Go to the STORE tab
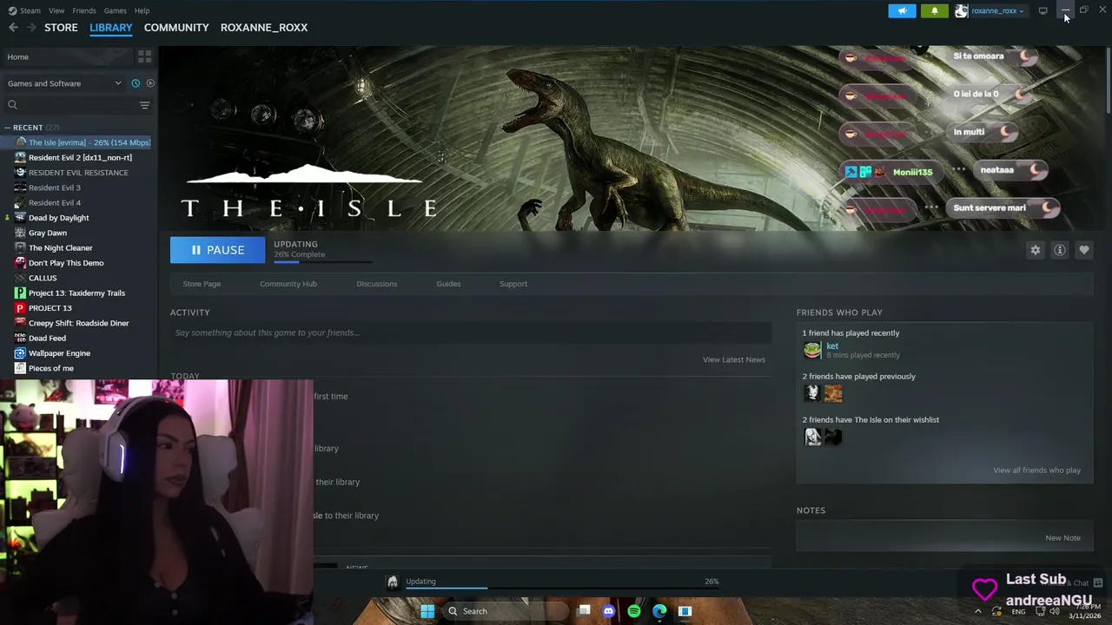Screen dimensions: 1112x625 pyautogui.click(x=61, y=28)
